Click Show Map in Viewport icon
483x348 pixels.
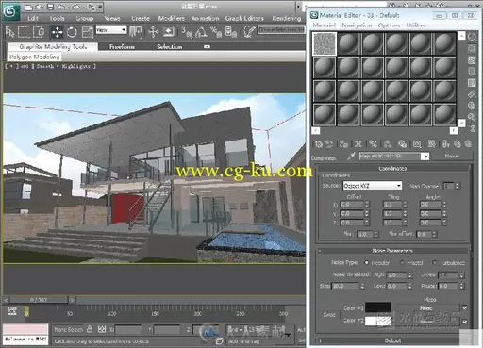point(431,144)
